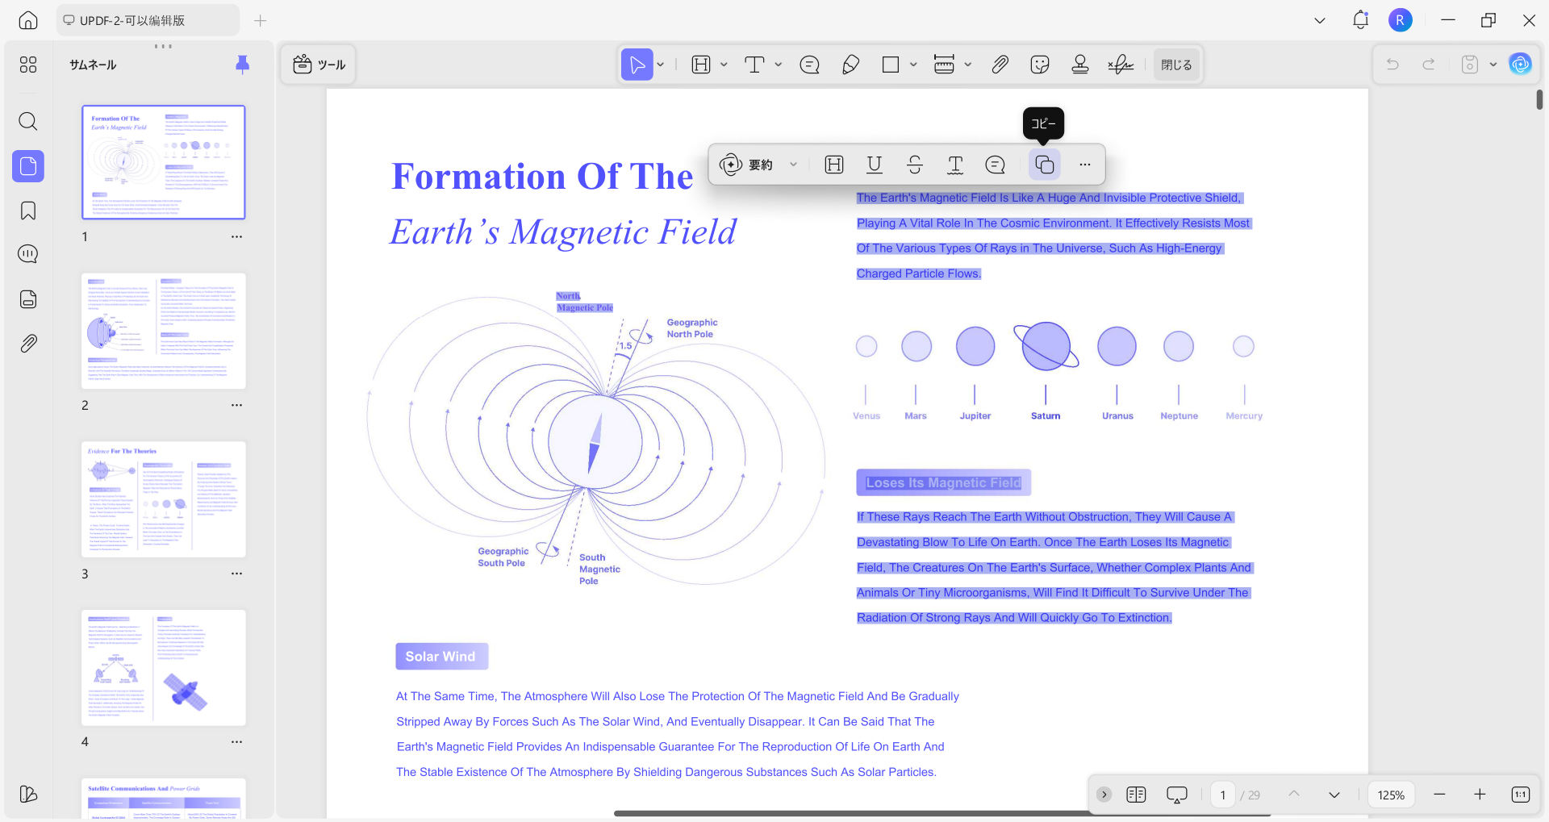The width and height of the screenshot is (1549, 822).
Task: Go to the previous page
Action: point(1294,795)
